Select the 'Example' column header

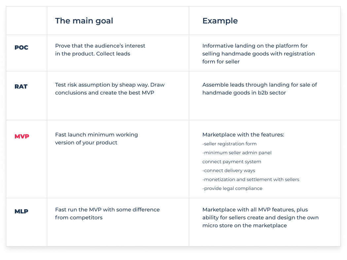click(x=220, y=21)
